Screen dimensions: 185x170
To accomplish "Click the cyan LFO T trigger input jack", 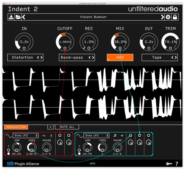I will click(x=79, y=150).
